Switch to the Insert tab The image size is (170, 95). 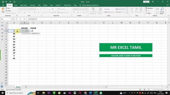tap(16, 5)
